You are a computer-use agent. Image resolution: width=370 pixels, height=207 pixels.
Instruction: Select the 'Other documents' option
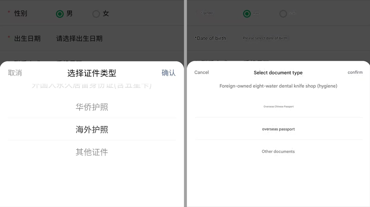(x=278, y=151)
